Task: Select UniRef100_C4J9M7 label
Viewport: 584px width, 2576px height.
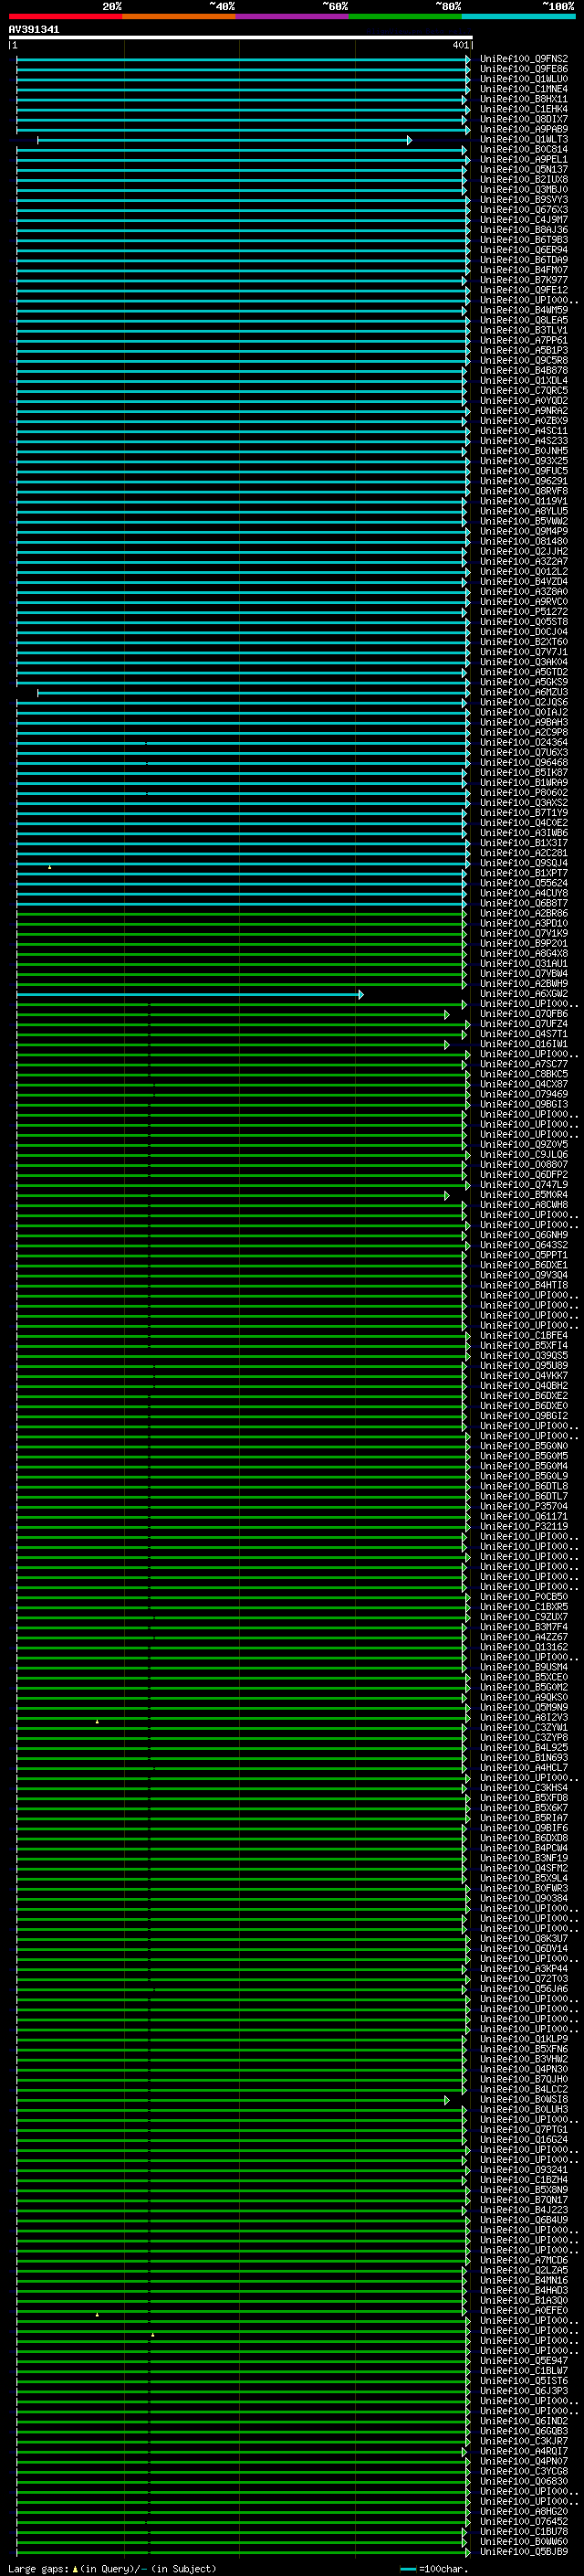Action: pos(524,220)
